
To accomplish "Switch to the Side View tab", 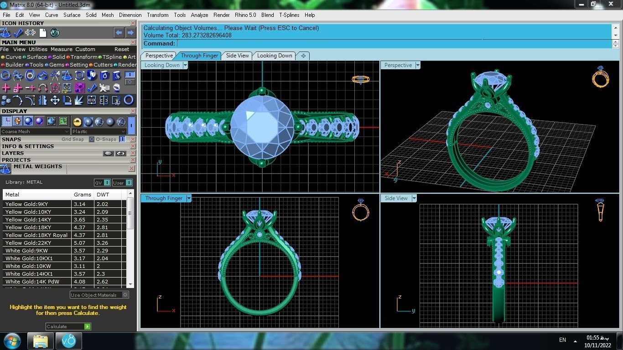I will [x=238, y=56].
